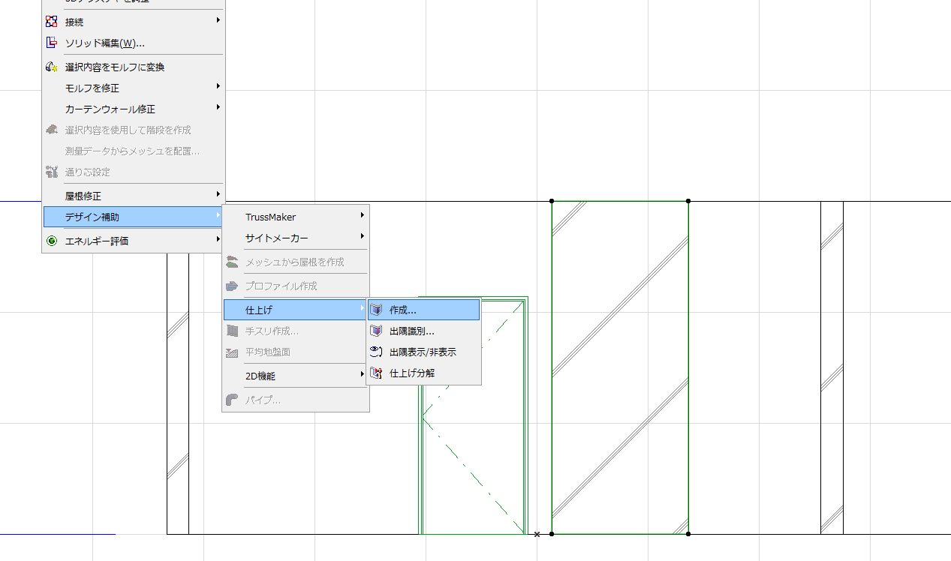The image size is (951, 561).
Task: Open TrussMaker submenu
Action: 296,217
